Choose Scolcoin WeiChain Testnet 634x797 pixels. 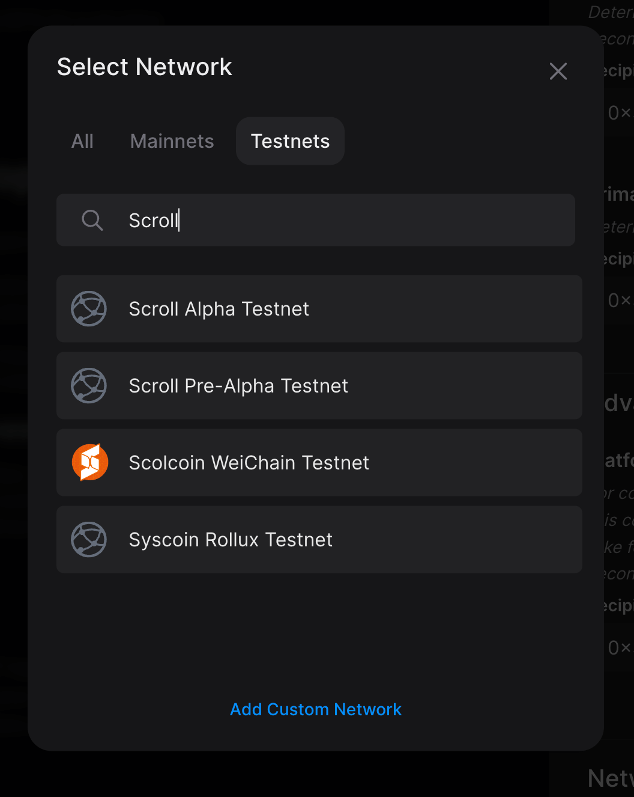click(318, 462)
